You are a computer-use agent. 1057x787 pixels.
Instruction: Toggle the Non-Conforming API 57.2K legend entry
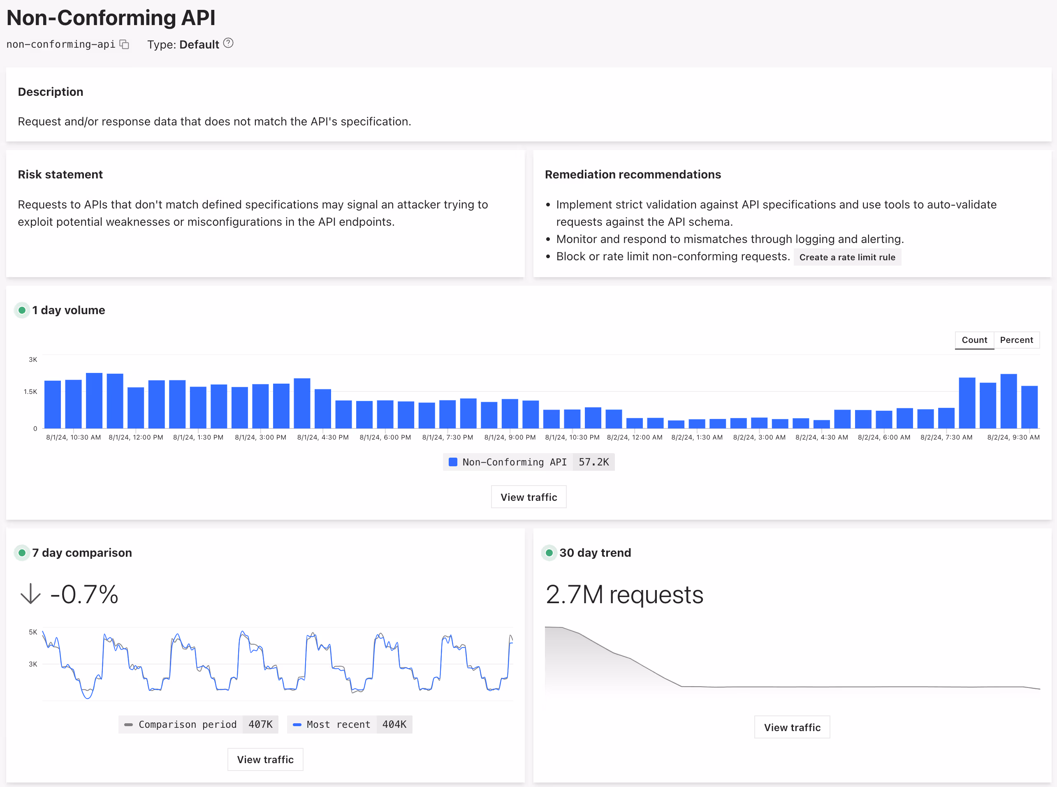[515, 462]
